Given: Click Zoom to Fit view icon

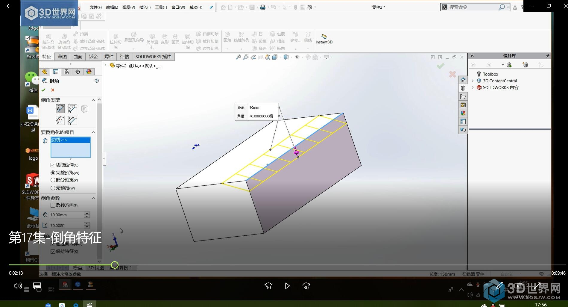Looking at the screenshot, I should (x=239, y=57).
